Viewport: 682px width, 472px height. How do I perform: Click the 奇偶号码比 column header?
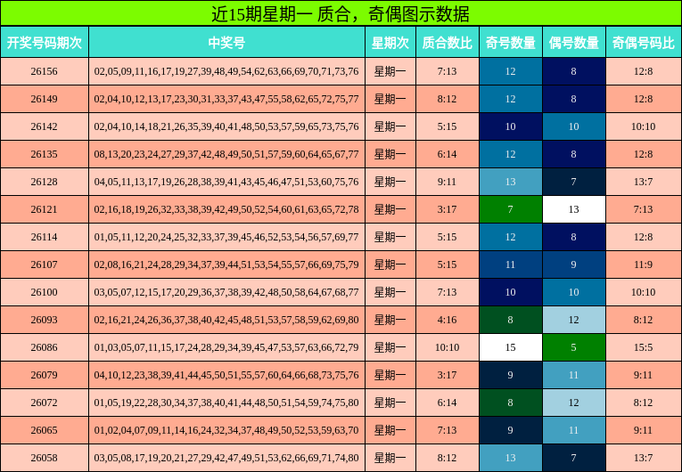pos(644,42)
